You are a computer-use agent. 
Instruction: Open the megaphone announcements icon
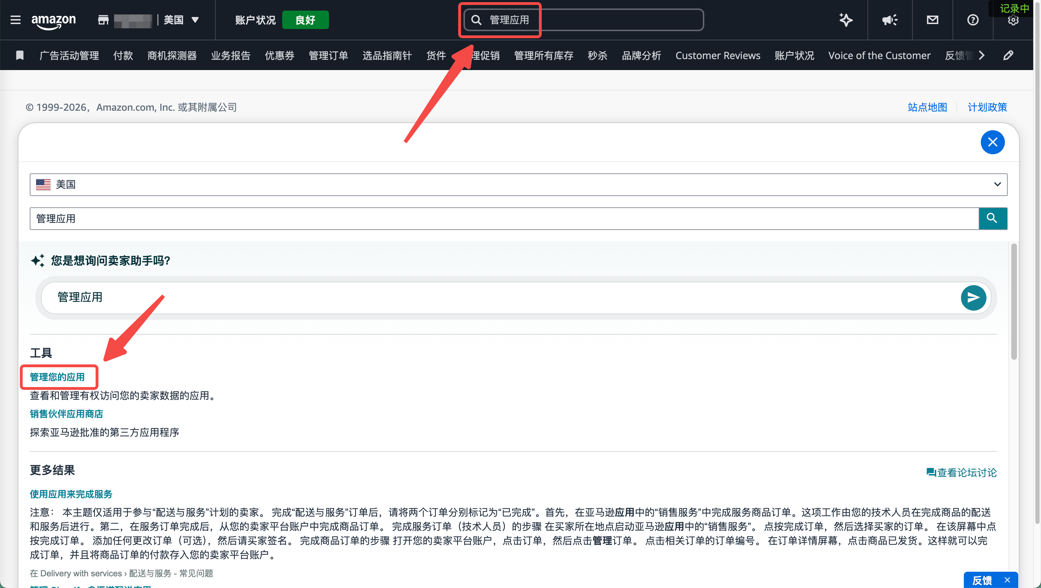(x=889, y=20)
